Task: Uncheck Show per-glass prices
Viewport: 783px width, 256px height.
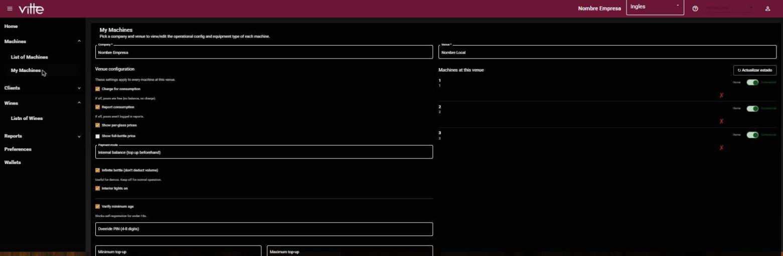Action: tap(97, 125)
